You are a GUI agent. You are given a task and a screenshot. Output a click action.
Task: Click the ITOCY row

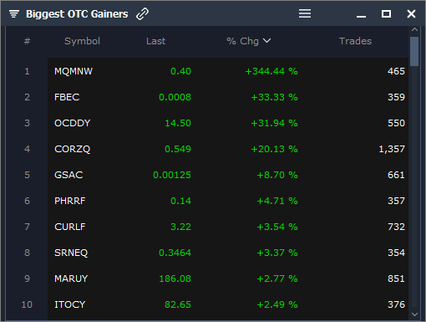tap(228, 304)
